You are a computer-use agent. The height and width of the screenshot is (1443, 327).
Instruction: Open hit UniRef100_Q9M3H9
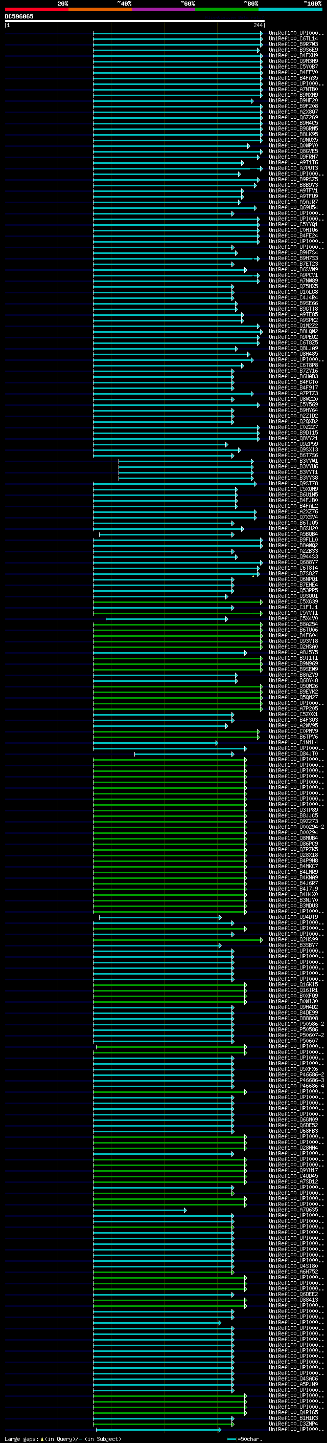coord(293,61)
